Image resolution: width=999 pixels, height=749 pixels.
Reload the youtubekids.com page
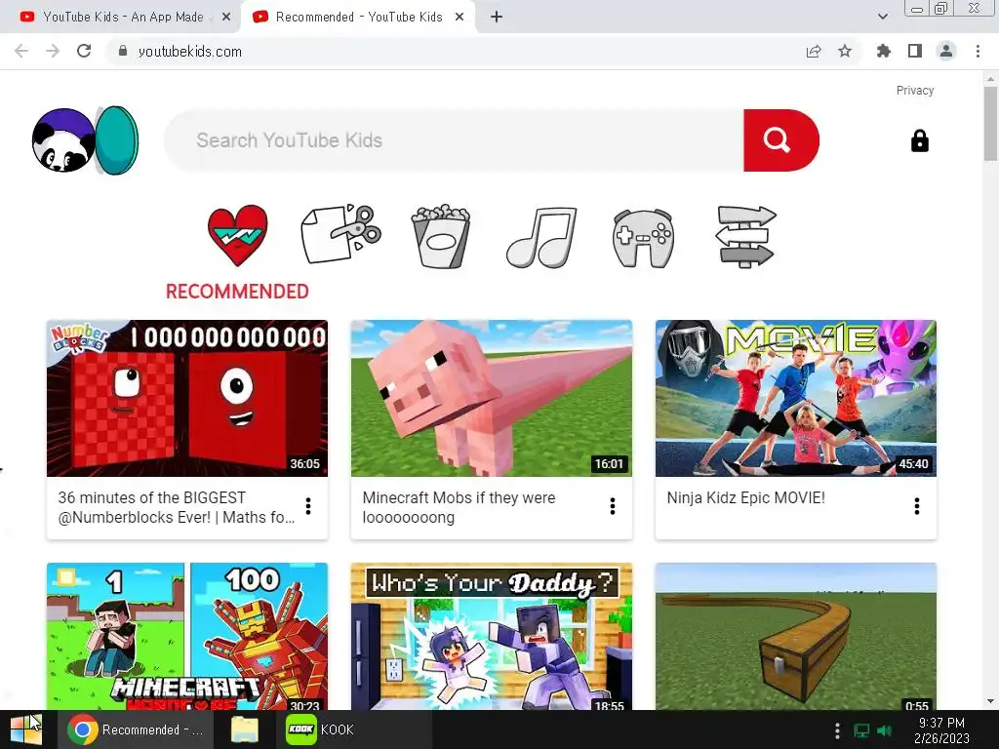(x=84, y=51)
